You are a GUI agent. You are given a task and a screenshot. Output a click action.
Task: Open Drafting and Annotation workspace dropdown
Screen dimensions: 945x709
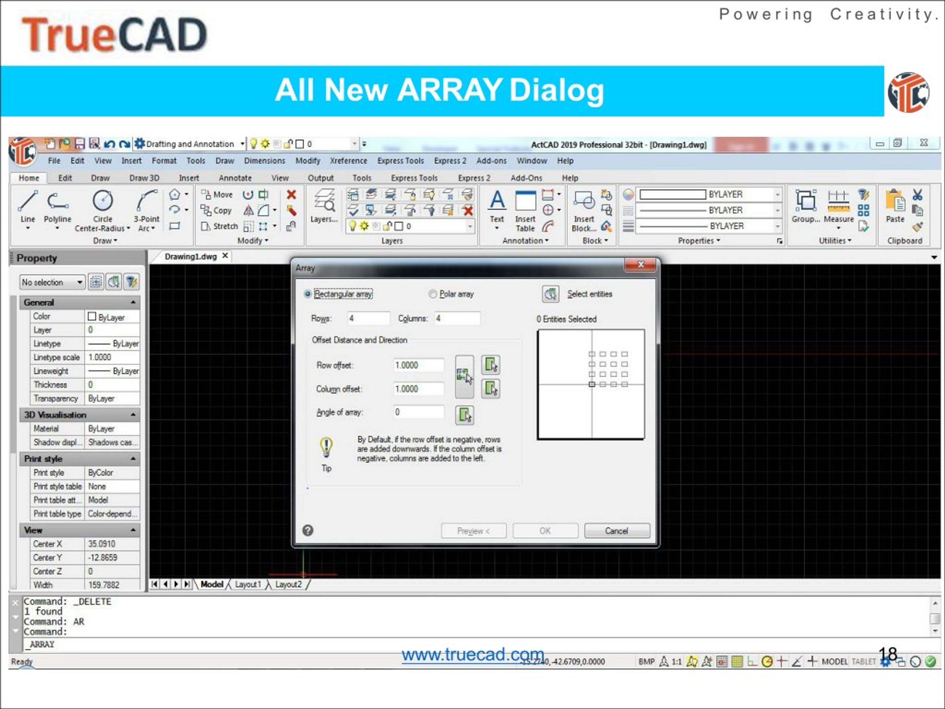click(x=242, y=144)
